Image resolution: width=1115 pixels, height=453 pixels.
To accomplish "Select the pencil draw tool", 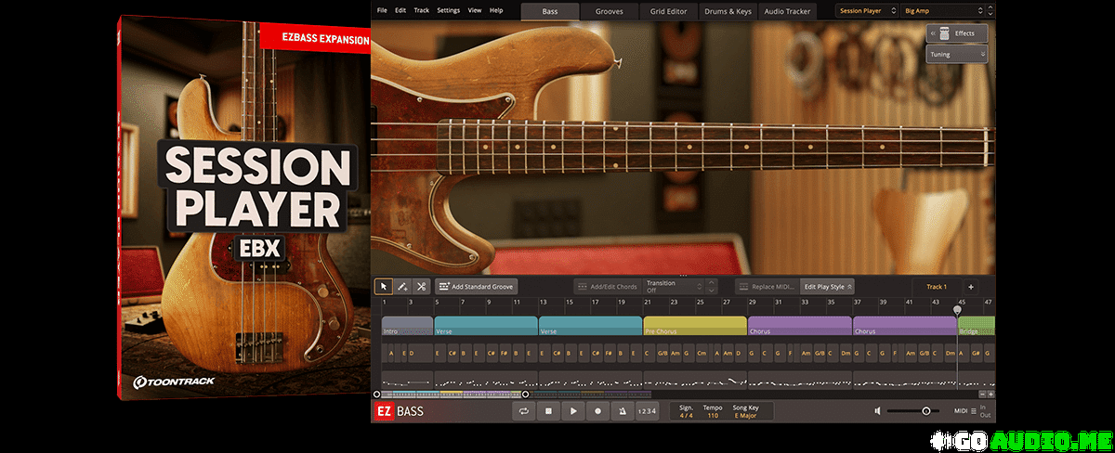I will coord(402,287).
